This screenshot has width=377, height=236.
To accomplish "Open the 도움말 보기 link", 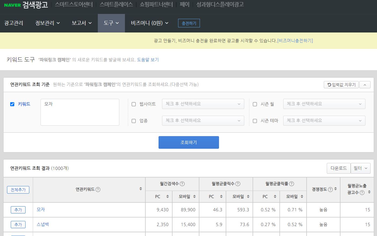I will point(148,60).
